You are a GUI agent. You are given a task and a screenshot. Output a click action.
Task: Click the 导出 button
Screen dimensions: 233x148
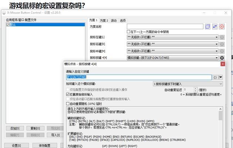pos(55,128)
